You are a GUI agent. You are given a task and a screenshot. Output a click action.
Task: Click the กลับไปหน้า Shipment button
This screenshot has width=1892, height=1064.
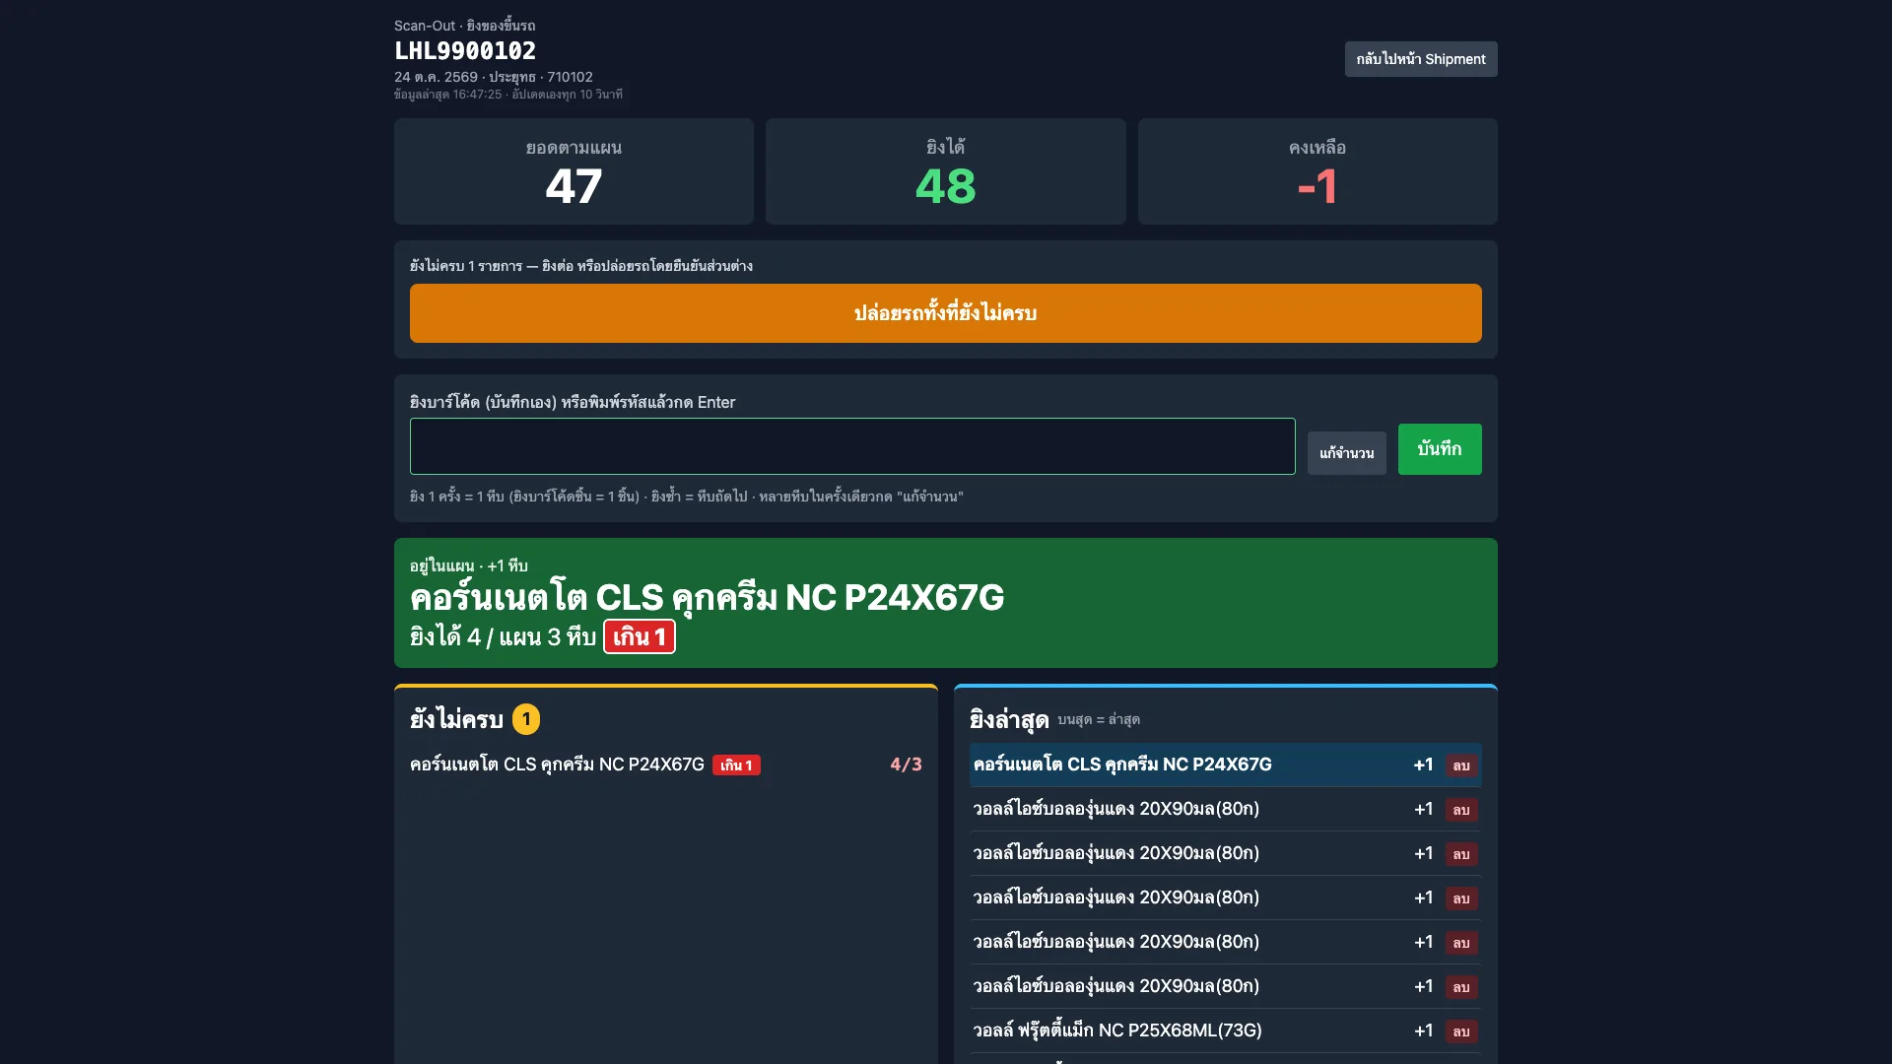point(1421,59)
